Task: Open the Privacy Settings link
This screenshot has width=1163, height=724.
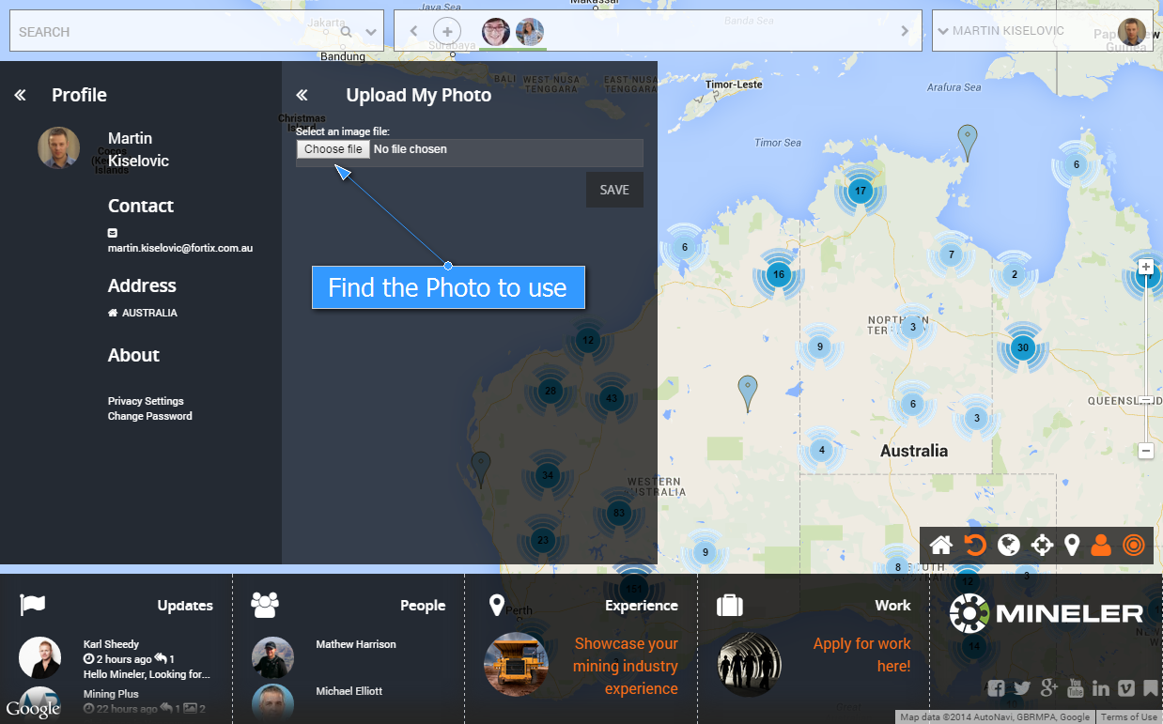Action: [146, 401]
